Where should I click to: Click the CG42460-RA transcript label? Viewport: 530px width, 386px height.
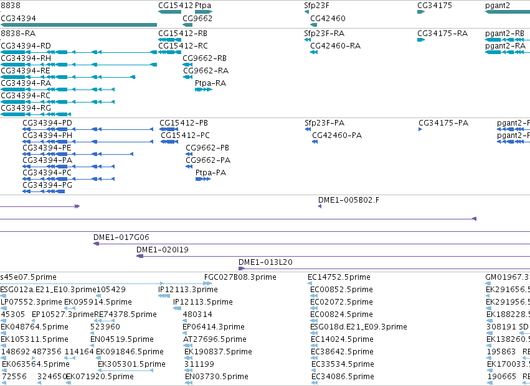pyautogui.click(x=336, y=46)
